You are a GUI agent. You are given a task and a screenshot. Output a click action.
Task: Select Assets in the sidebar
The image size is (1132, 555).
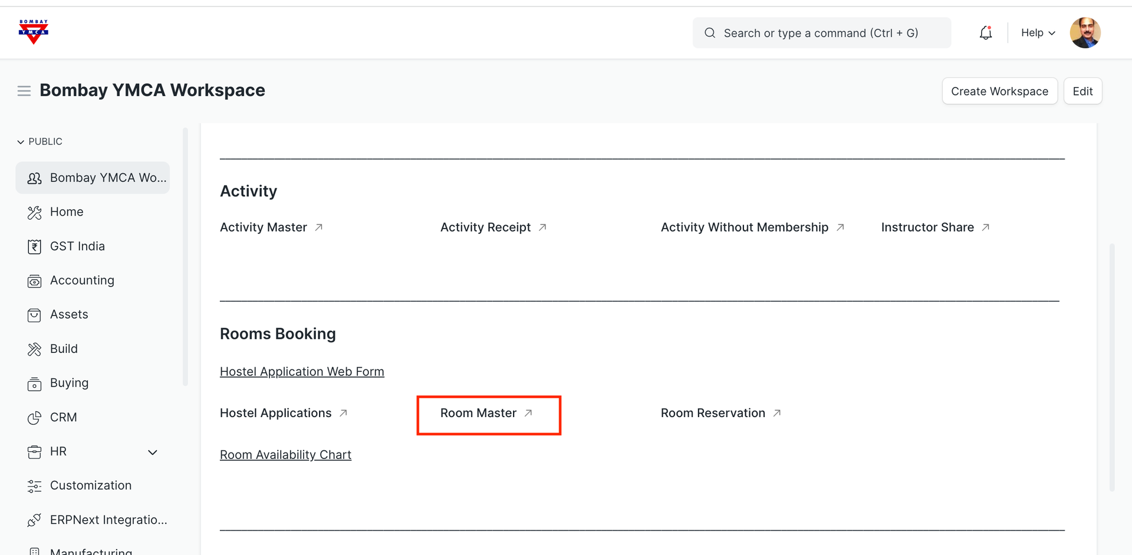click(69, 315)
